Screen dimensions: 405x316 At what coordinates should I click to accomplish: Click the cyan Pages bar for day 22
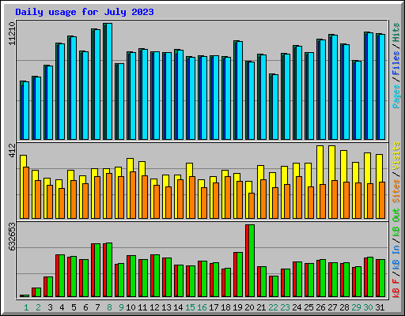(x=275, y=107)
